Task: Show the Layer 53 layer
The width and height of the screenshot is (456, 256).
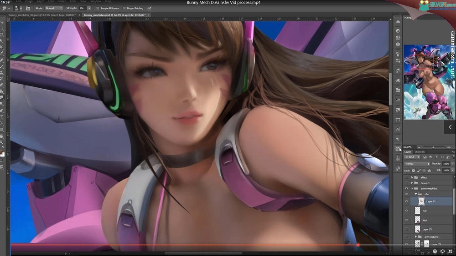Action: pos(406,229)
